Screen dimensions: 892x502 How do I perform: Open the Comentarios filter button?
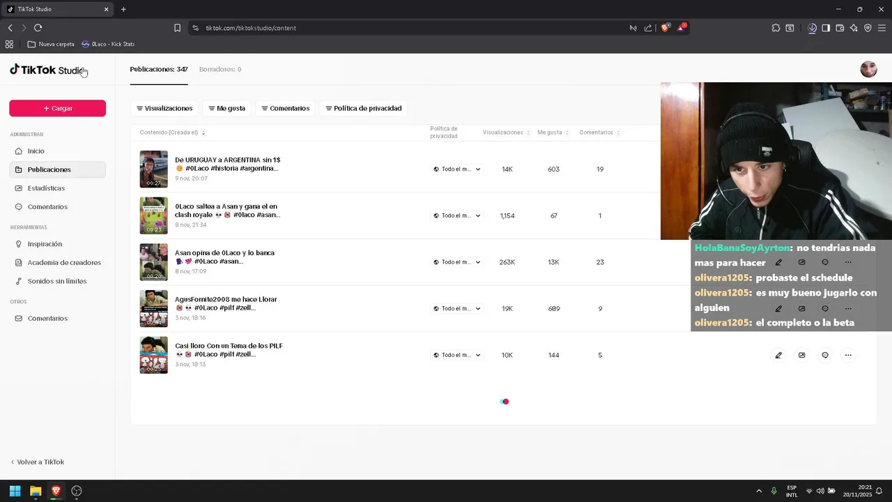coord(286,108)
